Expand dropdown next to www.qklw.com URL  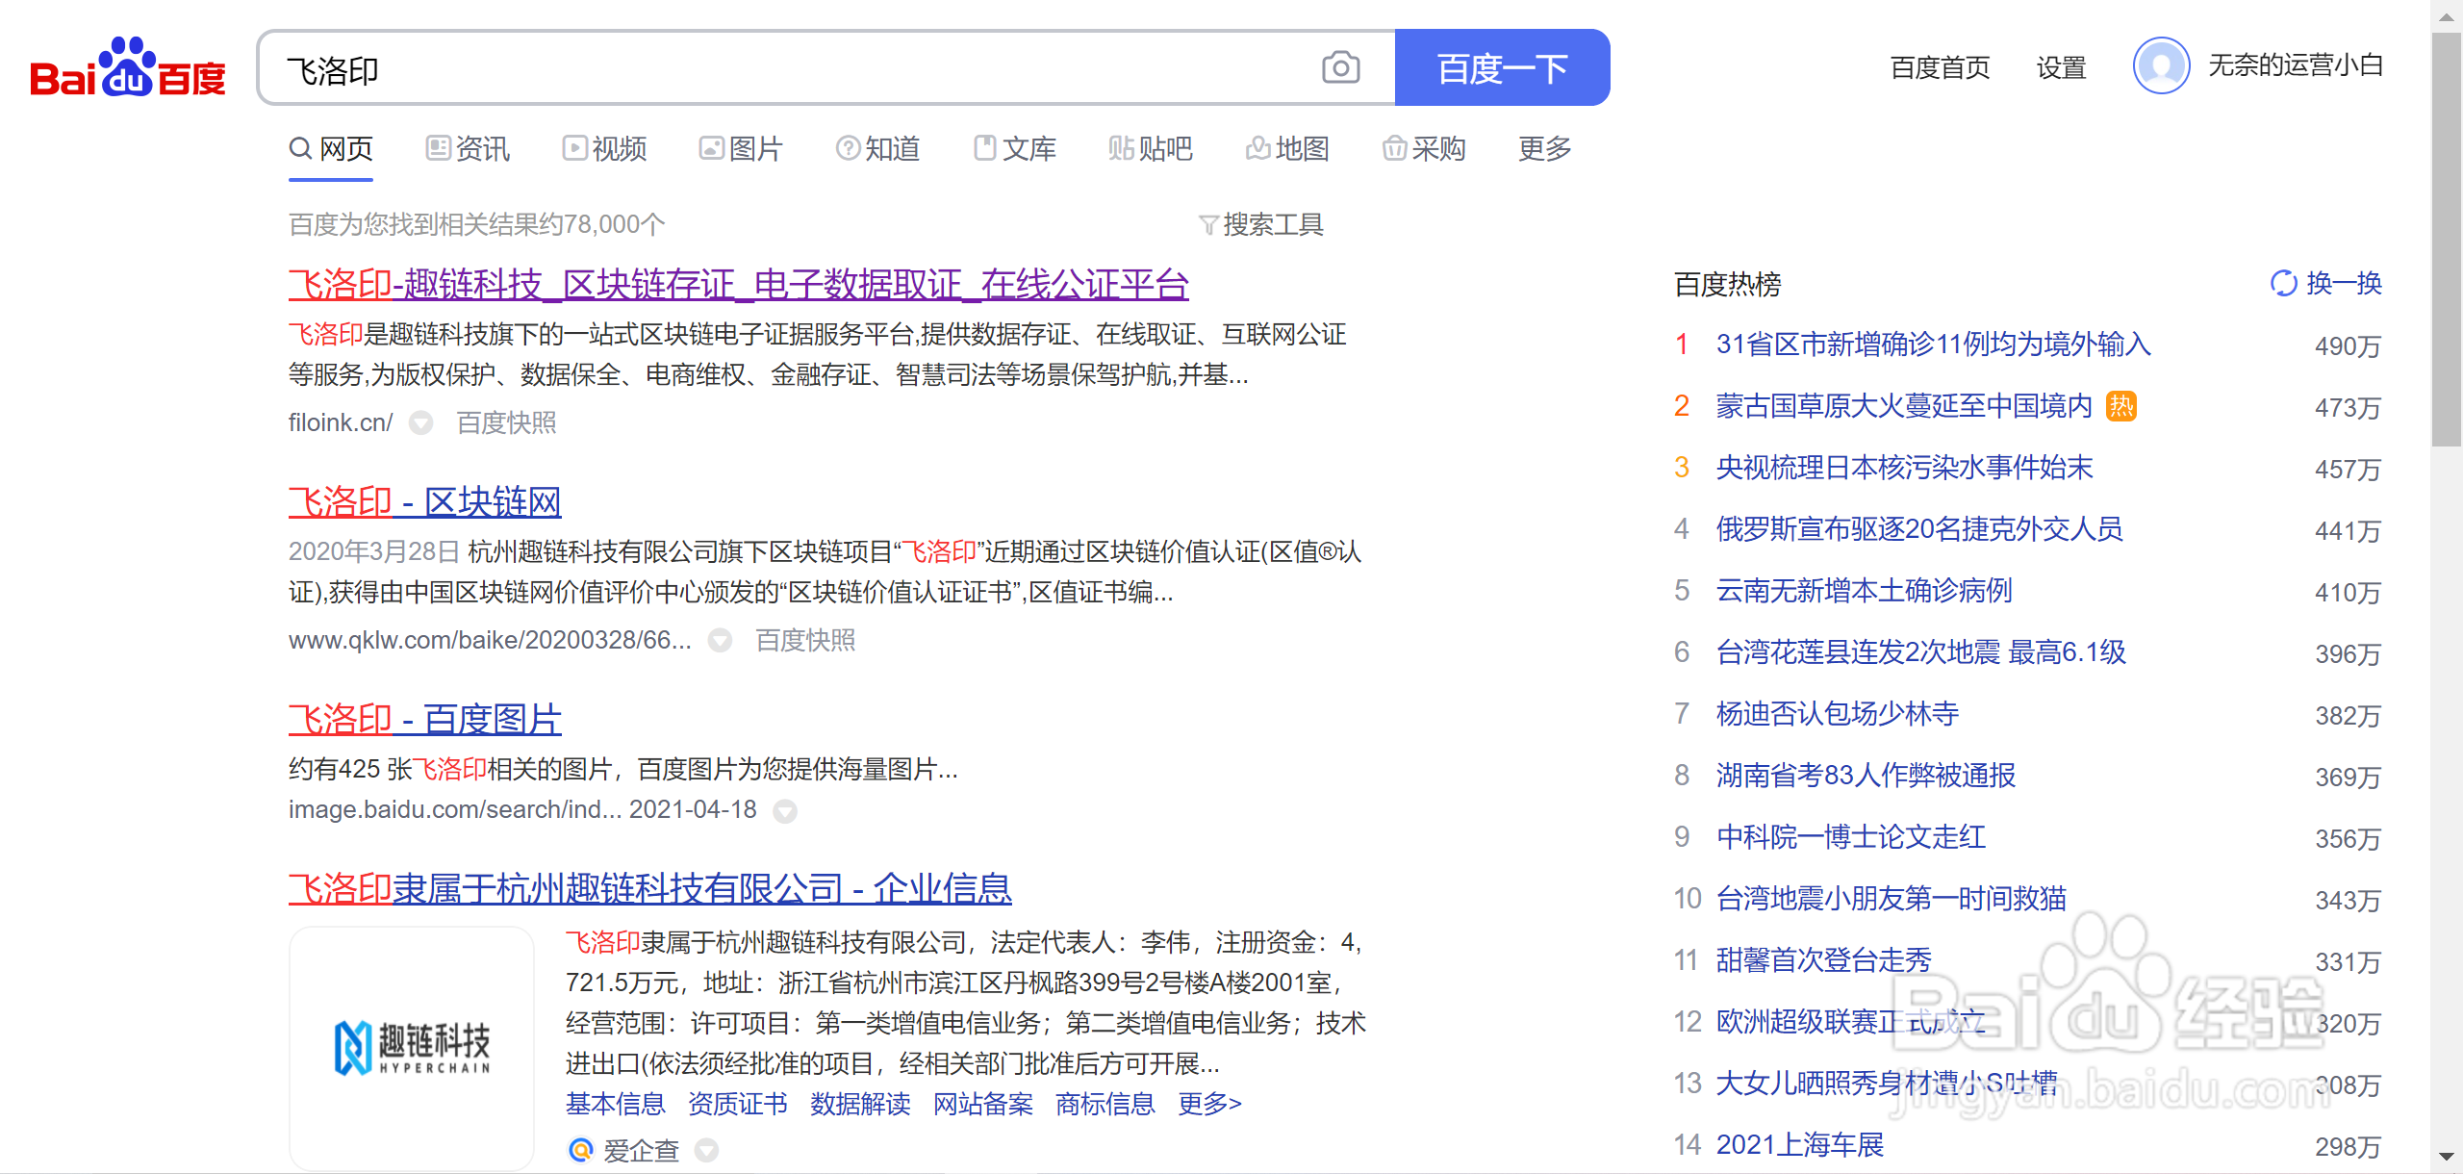point(720,640)
